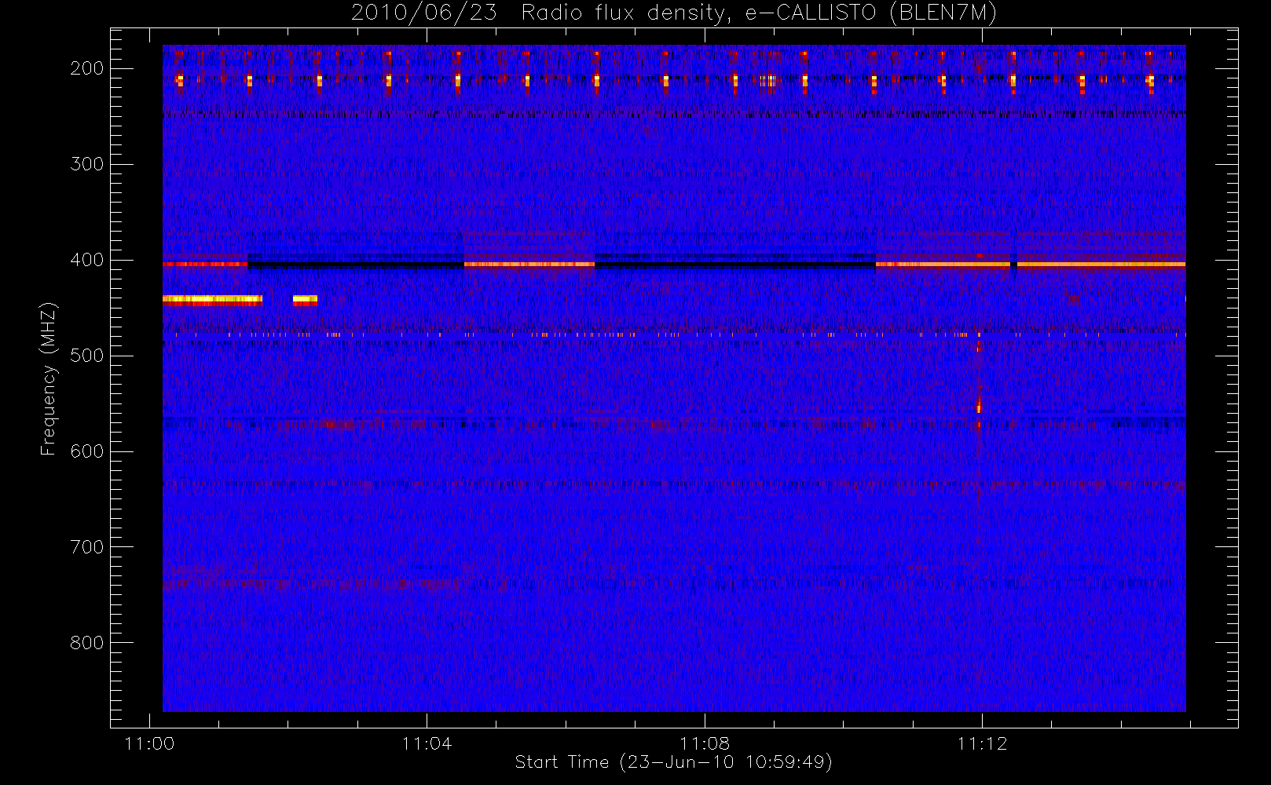Click the 11:04 time tick label

point(427,743)
